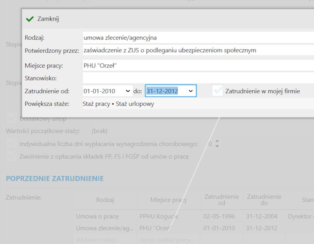This screenshot has width=314, height=244.
Task: Click Wpisz zakład pracy placeholder cell
Action: pyautogui.click(x=167, y=240)
